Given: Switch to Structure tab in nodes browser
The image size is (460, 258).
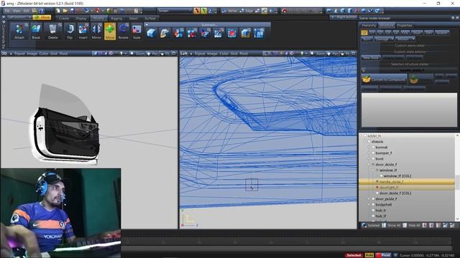Looking at the screenshot, I should pyautogui.click(x=387, y=26).
